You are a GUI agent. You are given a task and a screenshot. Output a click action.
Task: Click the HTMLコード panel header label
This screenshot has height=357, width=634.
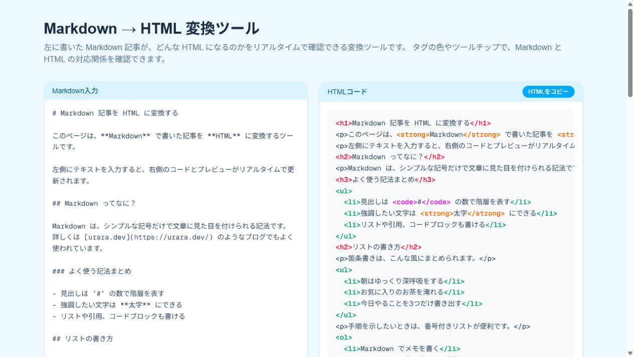pos(347,92)
